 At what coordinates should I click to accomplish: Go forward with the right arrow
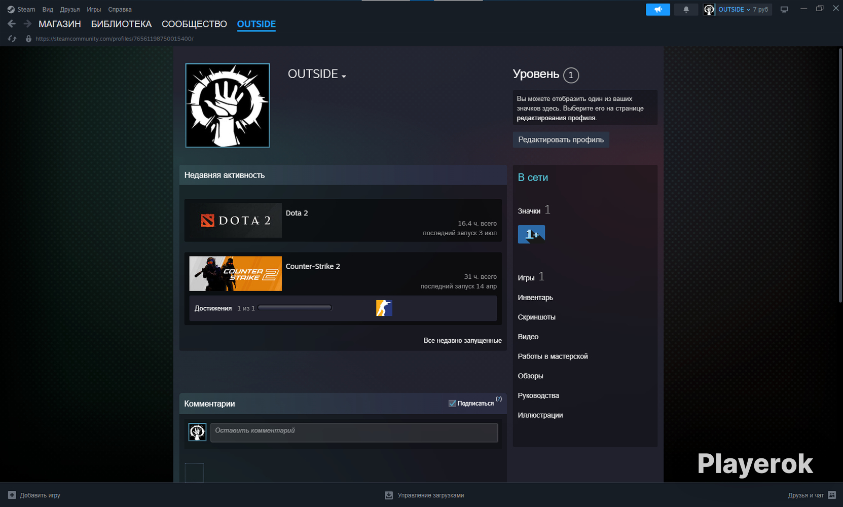(x=27, y=24)
